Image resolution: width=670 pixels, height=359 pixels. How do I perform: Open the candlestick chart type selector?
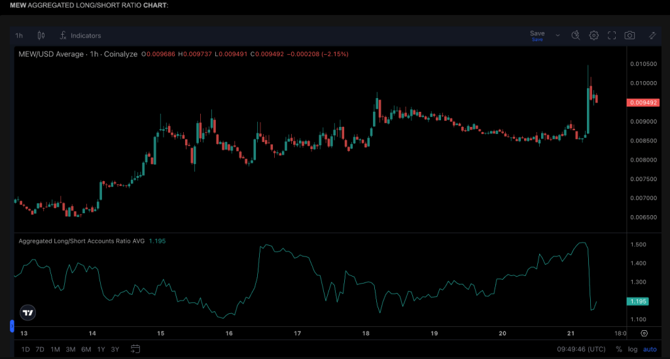point(41,35)
